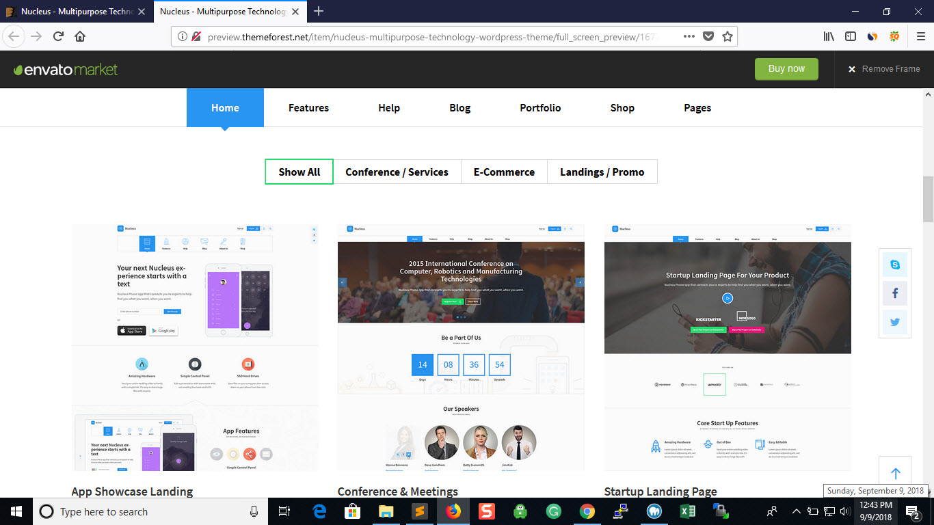Click the green Buy now button
The width and height of the screenshot is (934, 525).
pyautogui.click(x=786, y=68)
